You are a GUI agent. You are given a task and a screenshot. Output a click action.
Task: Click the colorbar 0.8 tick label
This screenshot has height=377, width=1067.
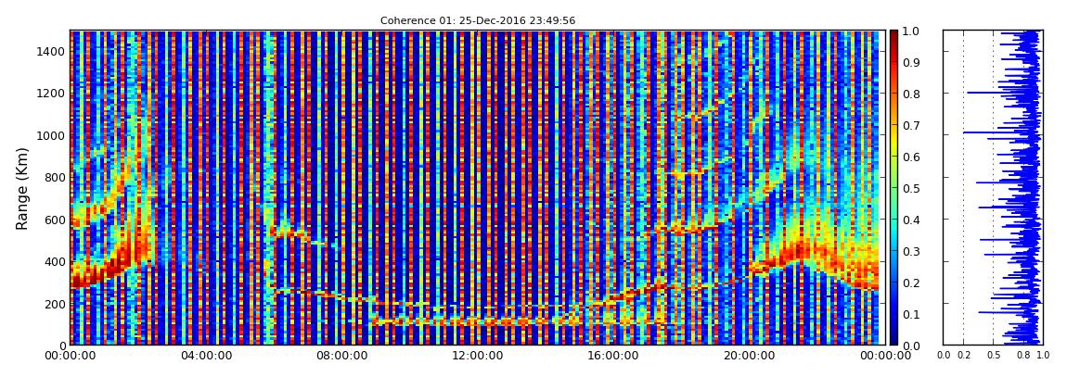click(x=911, y=94)
